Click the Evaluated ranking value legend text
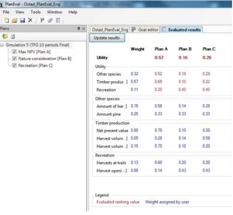233x215 pixels. [118, 202]
